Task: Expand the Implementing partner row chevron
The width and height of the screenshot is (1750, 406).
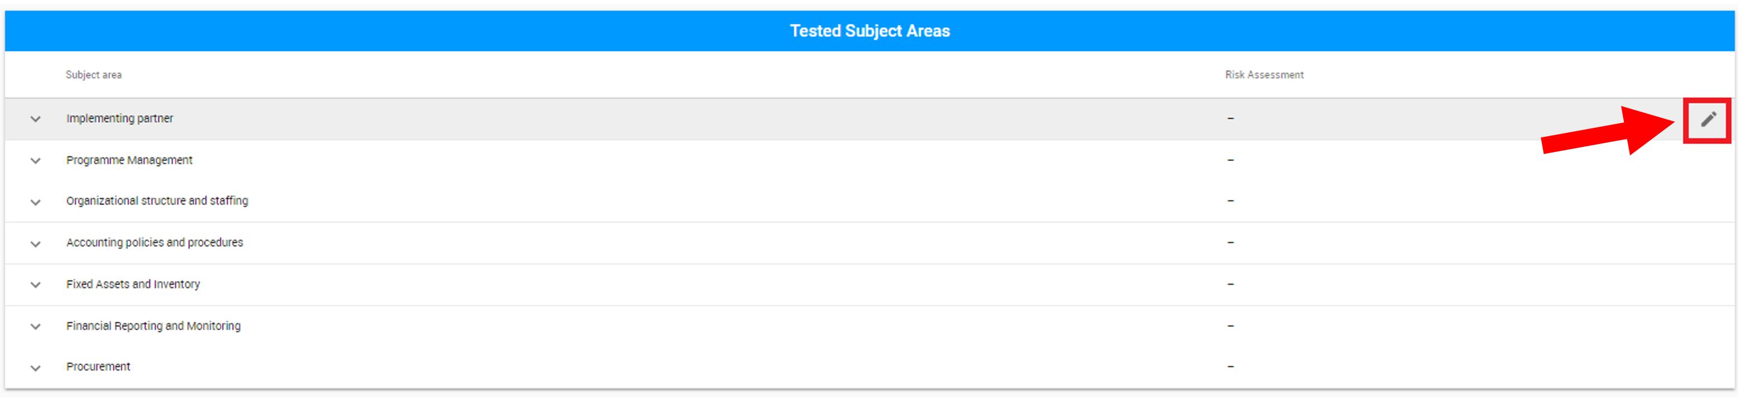Action: [x=35, y=120]
